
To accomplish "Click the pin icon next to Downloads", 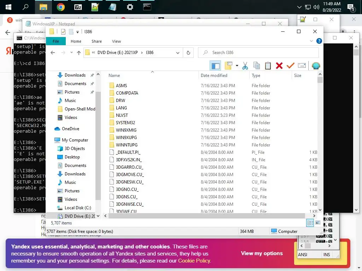I will click(92, 75).
